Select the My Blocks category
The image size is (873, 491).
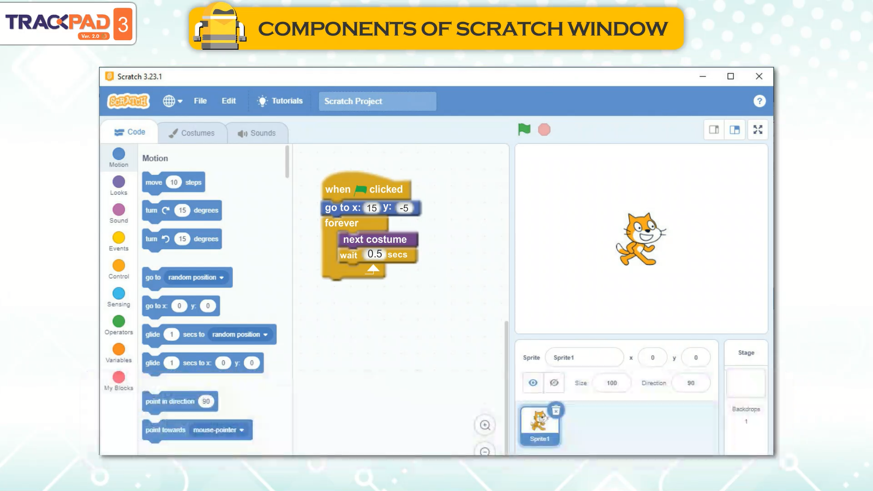(118, 381)
